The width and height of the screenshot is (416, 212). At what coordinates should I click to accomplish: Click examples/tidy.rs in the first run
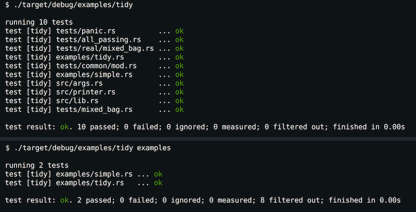(90, 58)
